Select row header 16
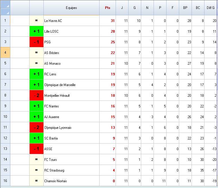The height and width of the screenshot is (188, 218). [x=5, y=181]
